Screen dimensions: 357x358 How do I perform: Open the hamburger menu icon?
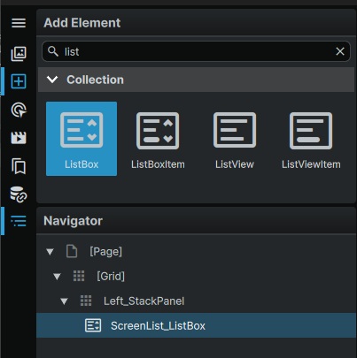point(19,23)
